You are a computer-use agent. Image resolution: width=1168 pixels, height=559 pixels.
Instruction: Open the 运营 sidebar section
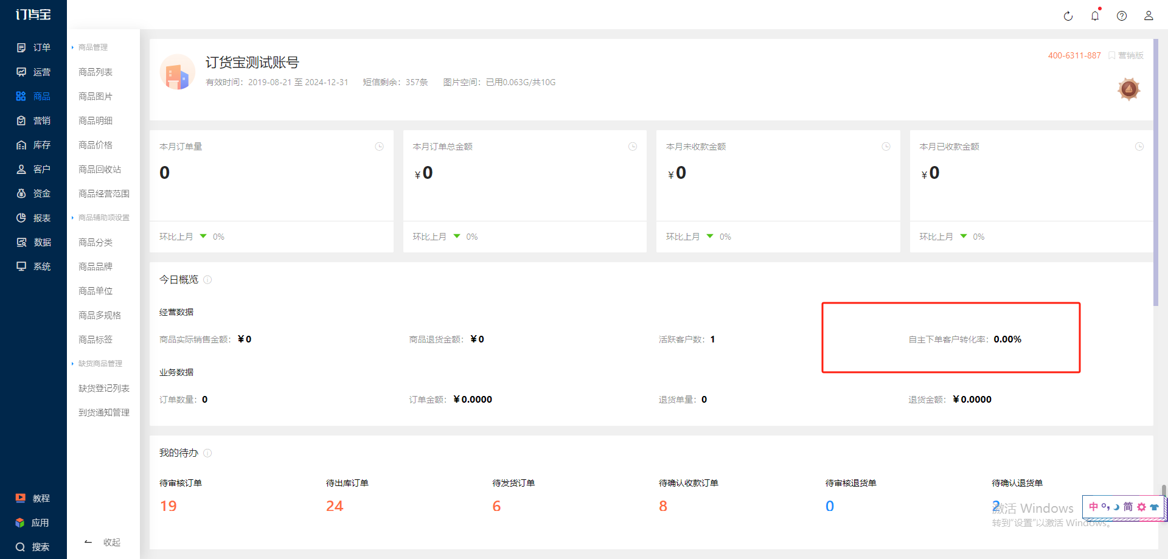click(33, 72)
